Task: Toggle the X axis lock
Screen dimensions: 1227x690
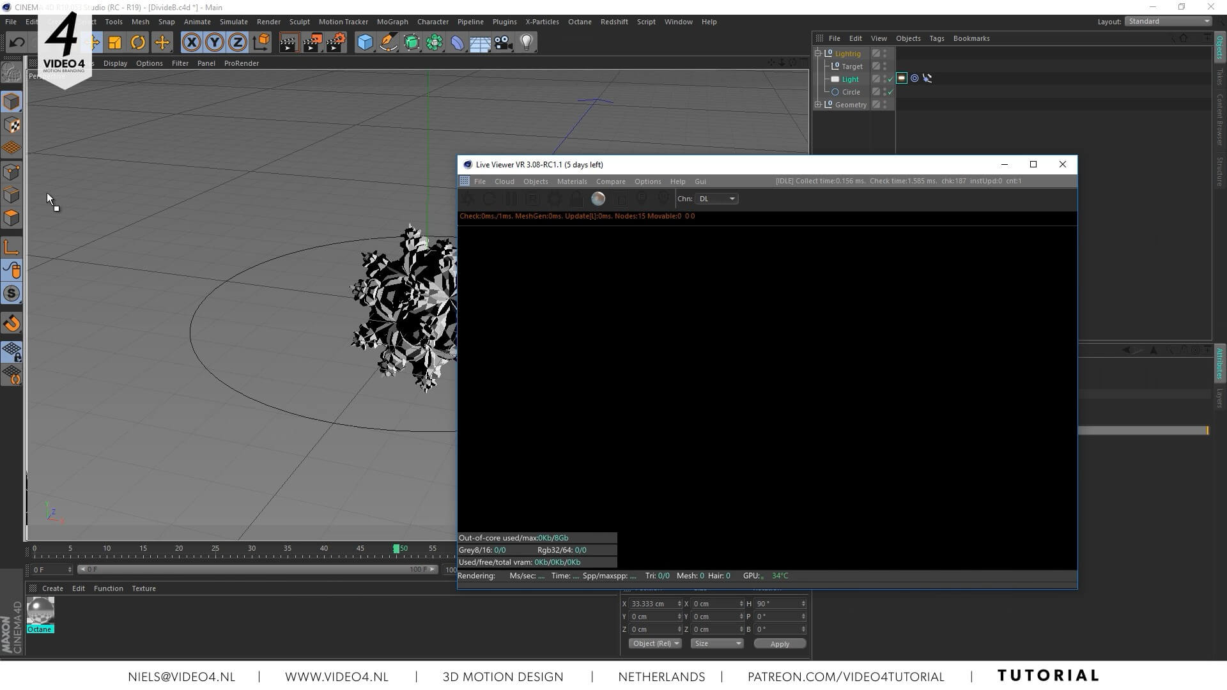Action: coord(191,43)
